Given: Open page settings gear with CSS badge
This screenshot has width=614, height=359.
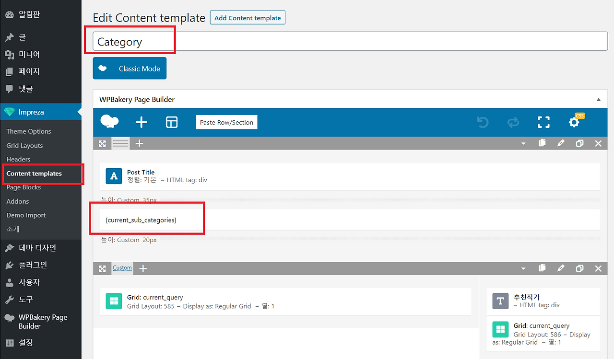Looking at the screenshot, I should 575,122.
